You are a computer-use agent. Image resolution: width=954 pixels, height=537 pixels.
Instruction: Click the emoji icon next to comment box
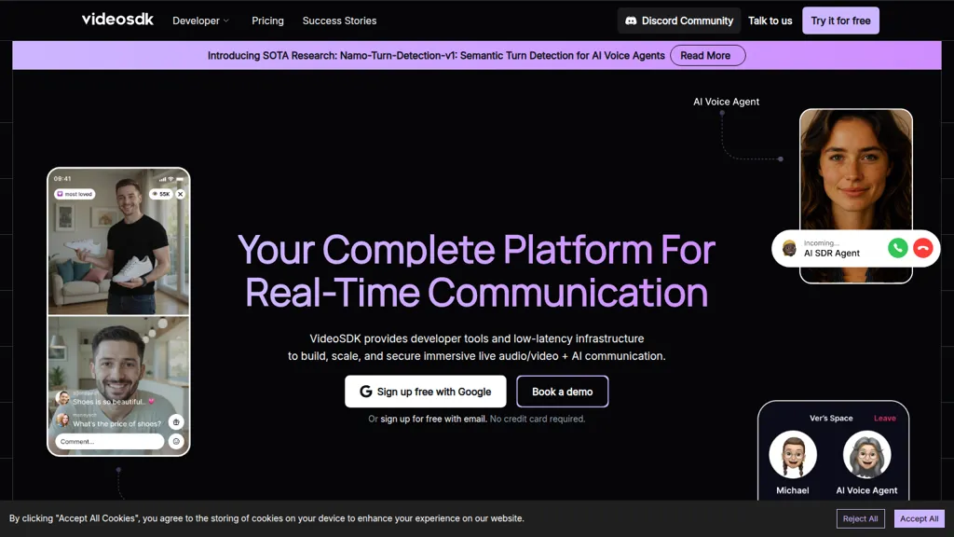[x=174, y=441]
